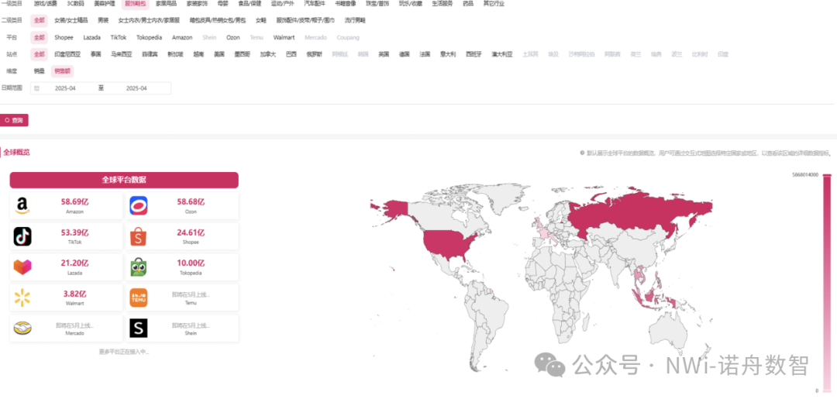This screenshot has width=837, height=399.
Task: Click the Tokopedia owl icon
Action: click(139, 267)
